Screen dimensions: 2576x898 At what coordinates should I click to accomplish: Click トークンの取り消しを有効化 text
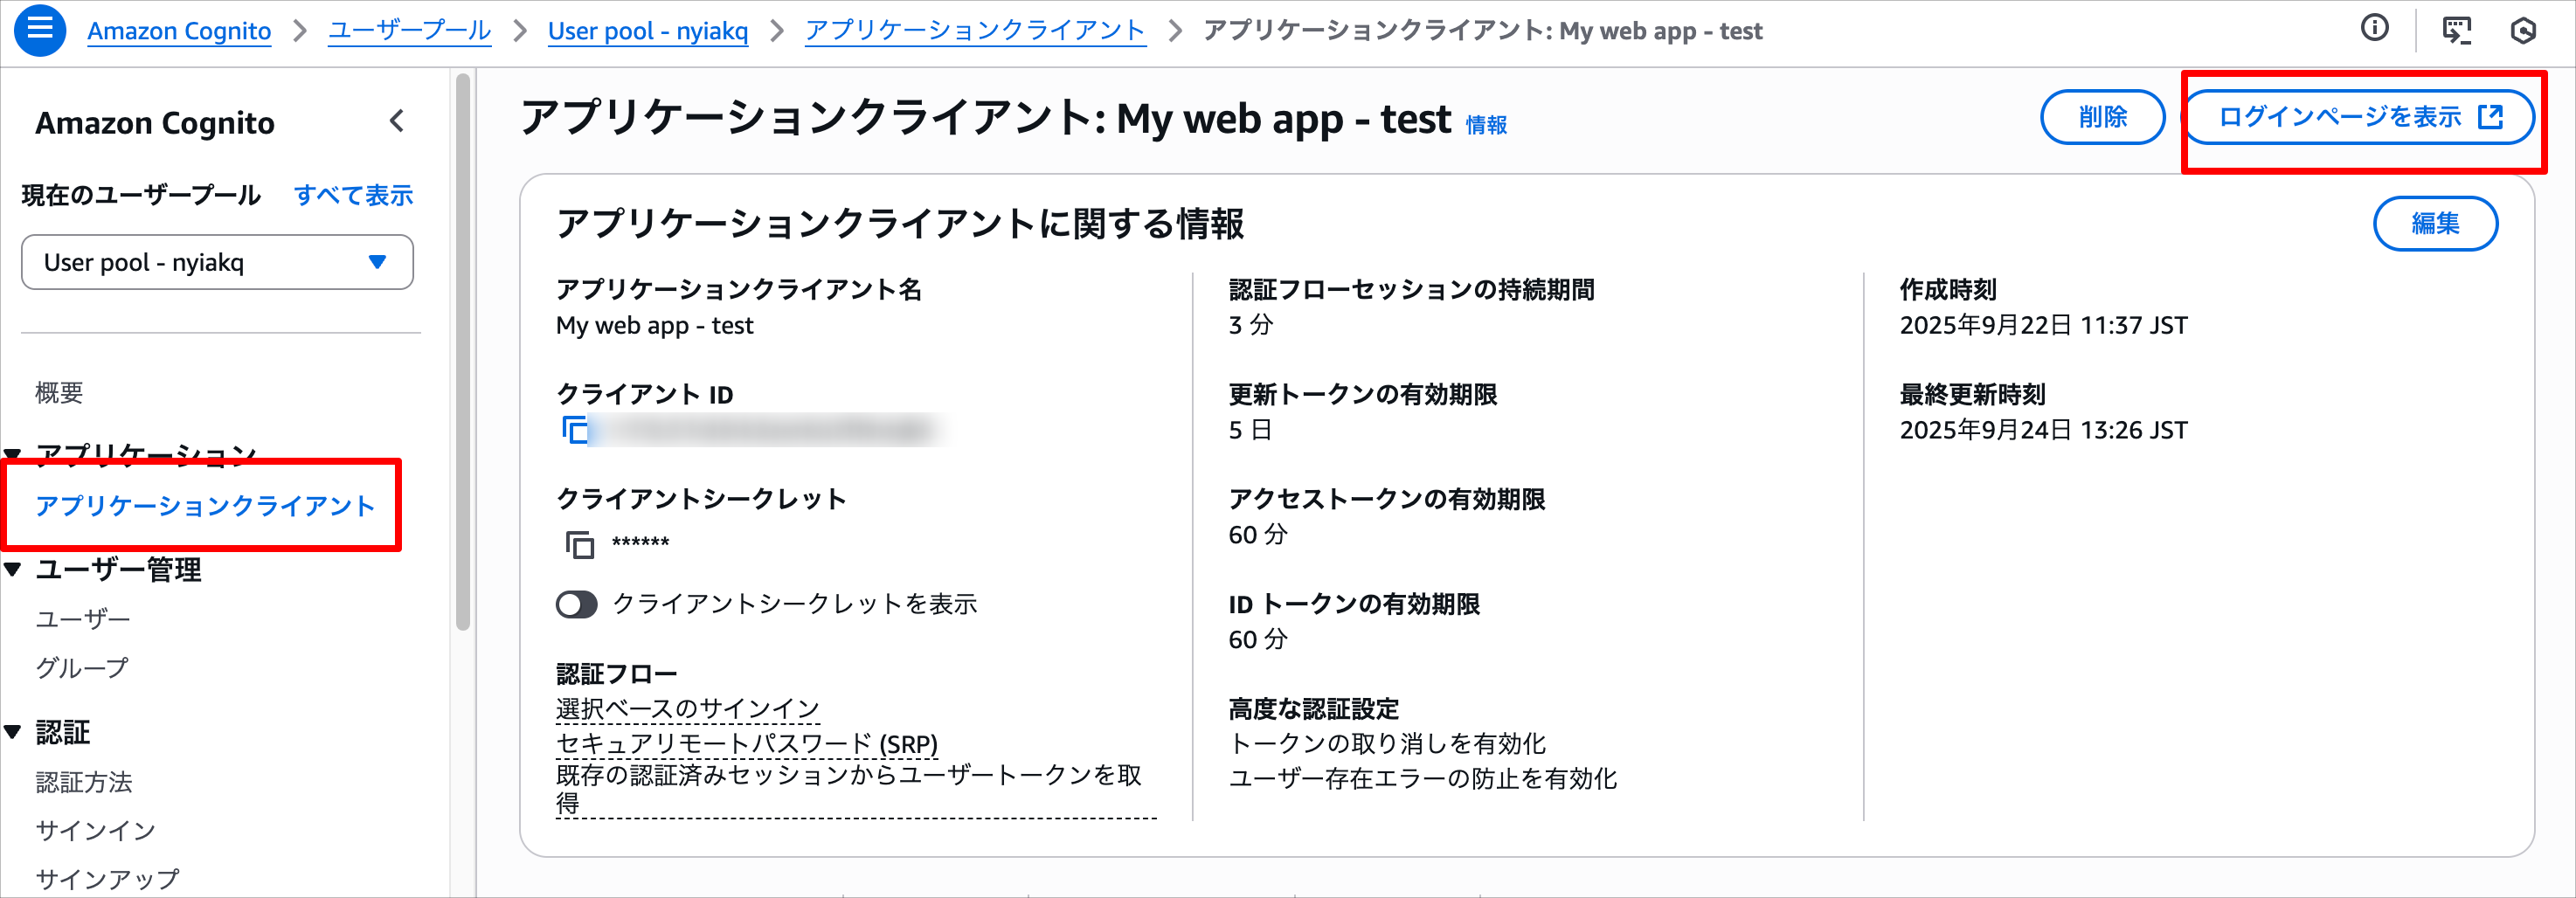1387,744
